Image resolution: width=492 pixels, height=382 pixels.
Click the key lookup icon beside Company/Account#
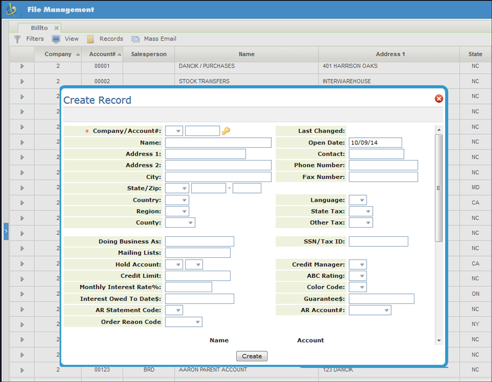pos(226,131)
